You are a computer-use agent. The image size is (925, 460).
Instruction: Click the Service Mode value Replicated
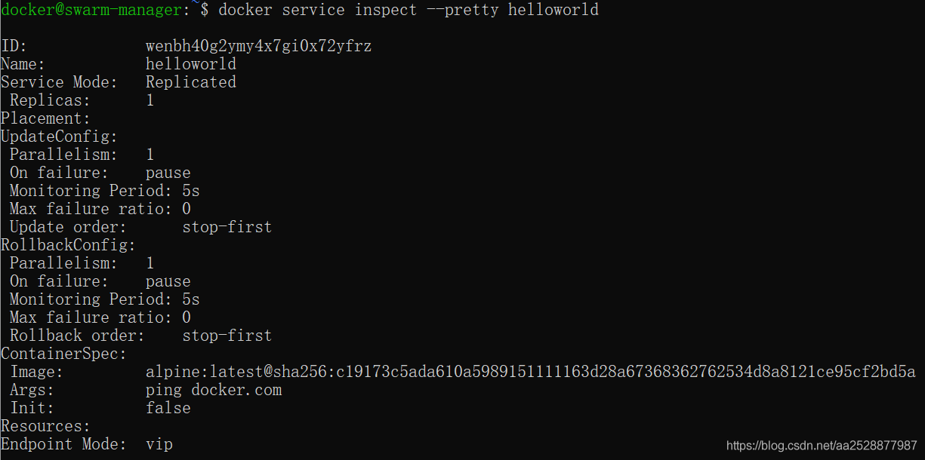190,82
